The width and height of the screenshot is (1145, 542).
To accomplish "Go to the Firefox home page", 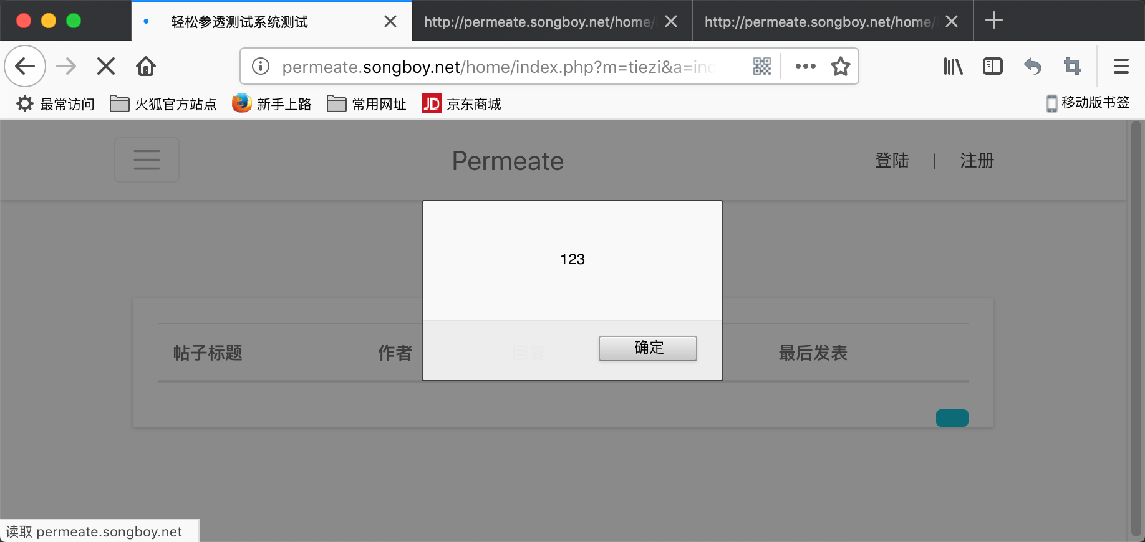I will [146, 66].
